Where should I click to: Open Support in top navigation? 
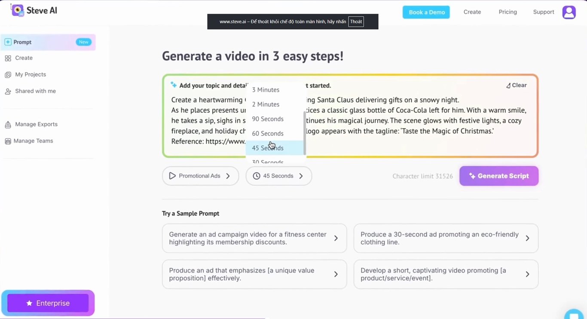pyautogui.click(x=544, y=12)
